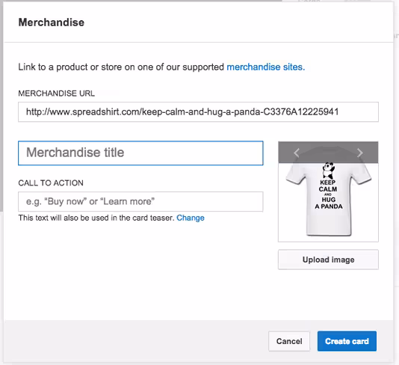This screenshot has width=399, height=365.
Task: Click the Merchandise dialog heading
Action: click(51, 22)
